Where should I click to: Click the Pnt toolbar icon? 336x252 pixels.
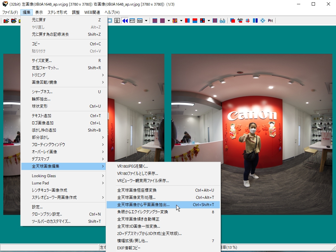270,21
